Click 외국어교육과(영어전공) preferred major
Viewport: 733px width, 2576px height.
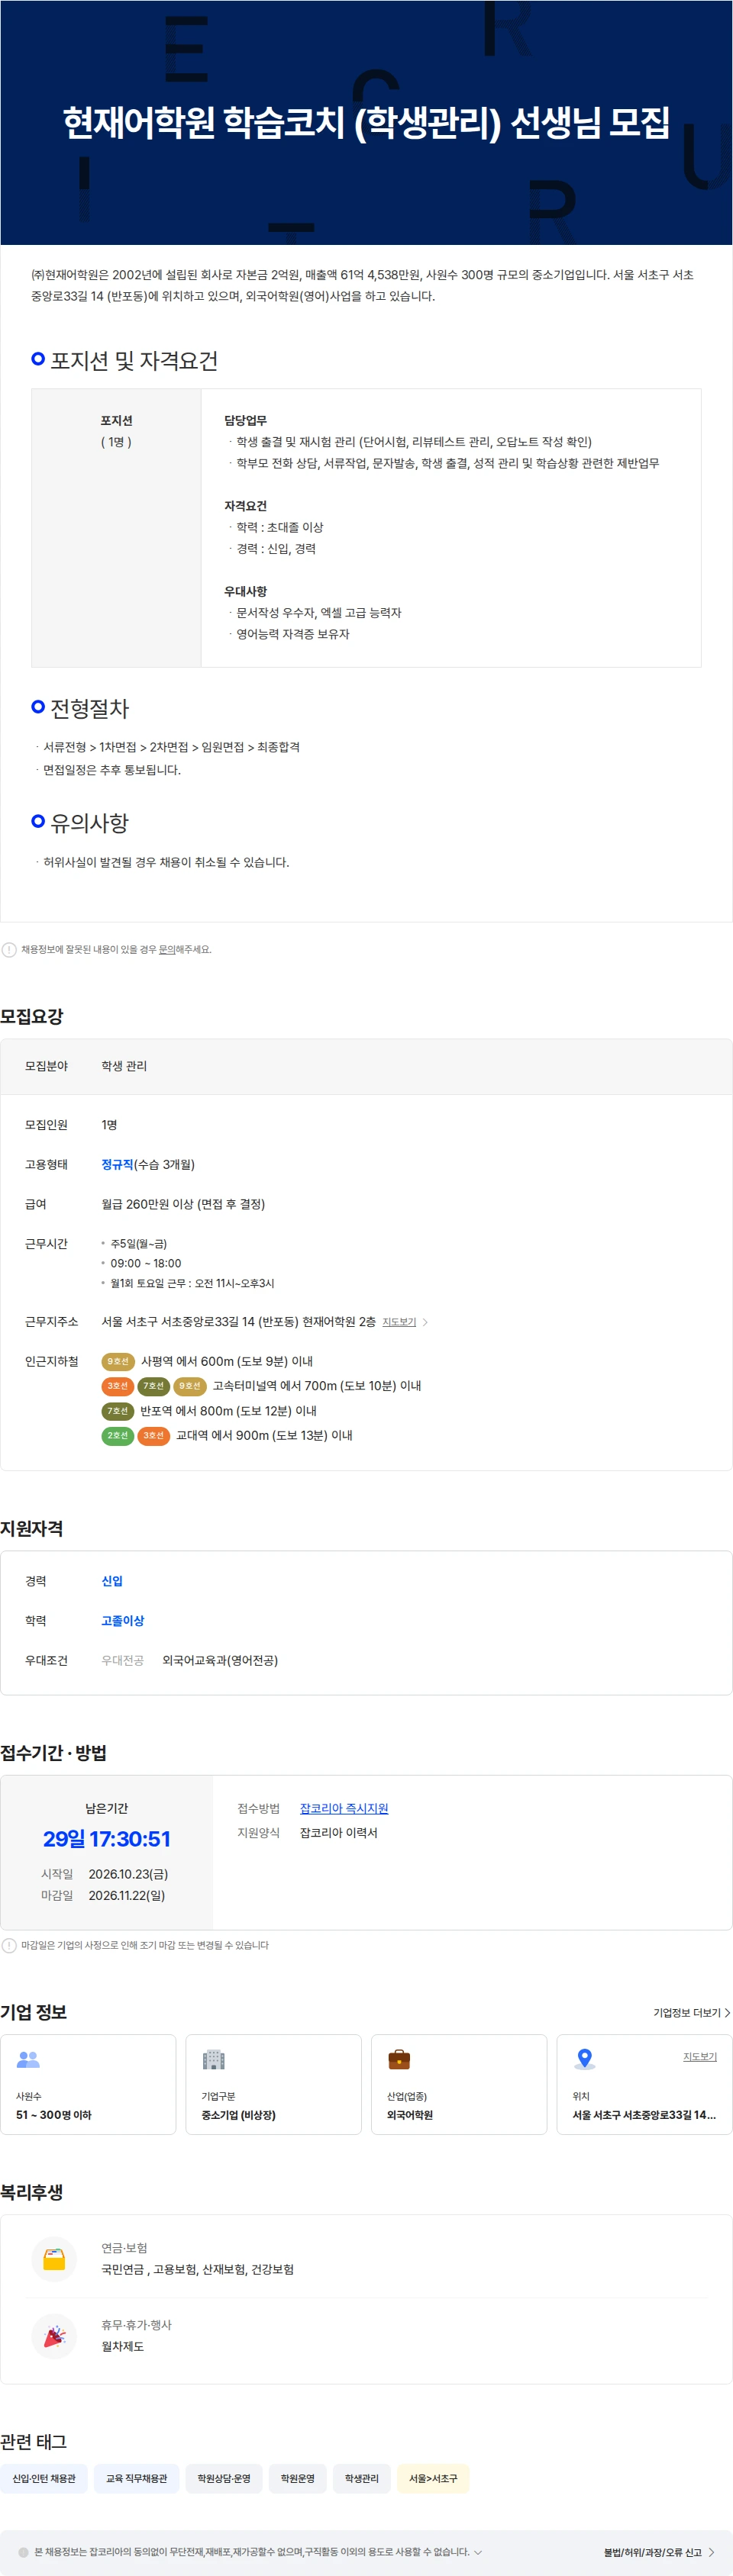[x=220, y=1660]
